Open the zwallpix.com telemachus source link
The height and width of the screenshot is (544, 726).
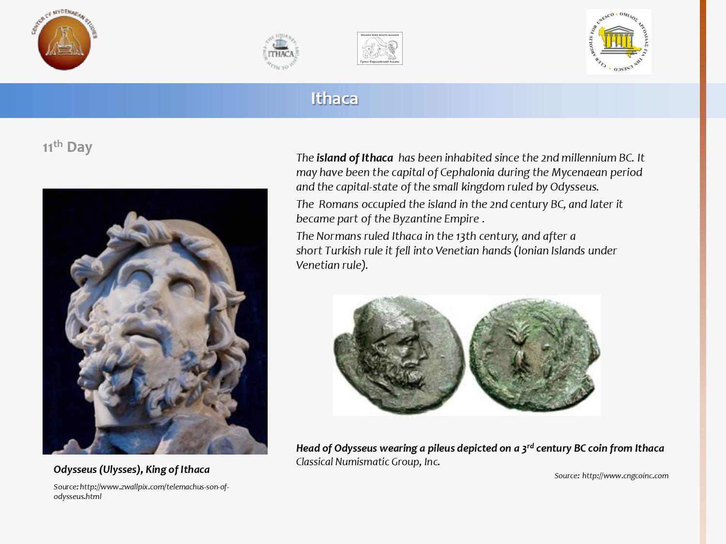(x=141, y=491)
